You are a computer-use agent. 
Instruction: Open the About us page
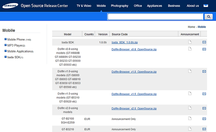(x=193, y=6)
